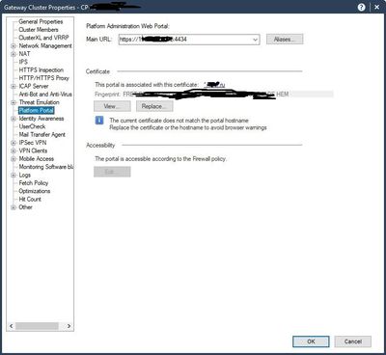Open Hit Count page
Image resolution: width=386 pixels, height=355 pixels.
pos(30,200)
